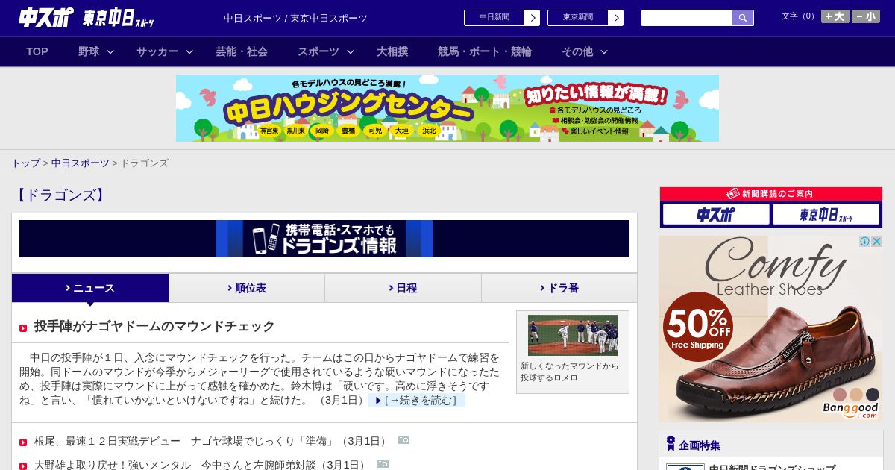Open the Comfy Leather Shoes ad
Image resolution: width=895 pixels, height=470 pixels.
[770, 329]
